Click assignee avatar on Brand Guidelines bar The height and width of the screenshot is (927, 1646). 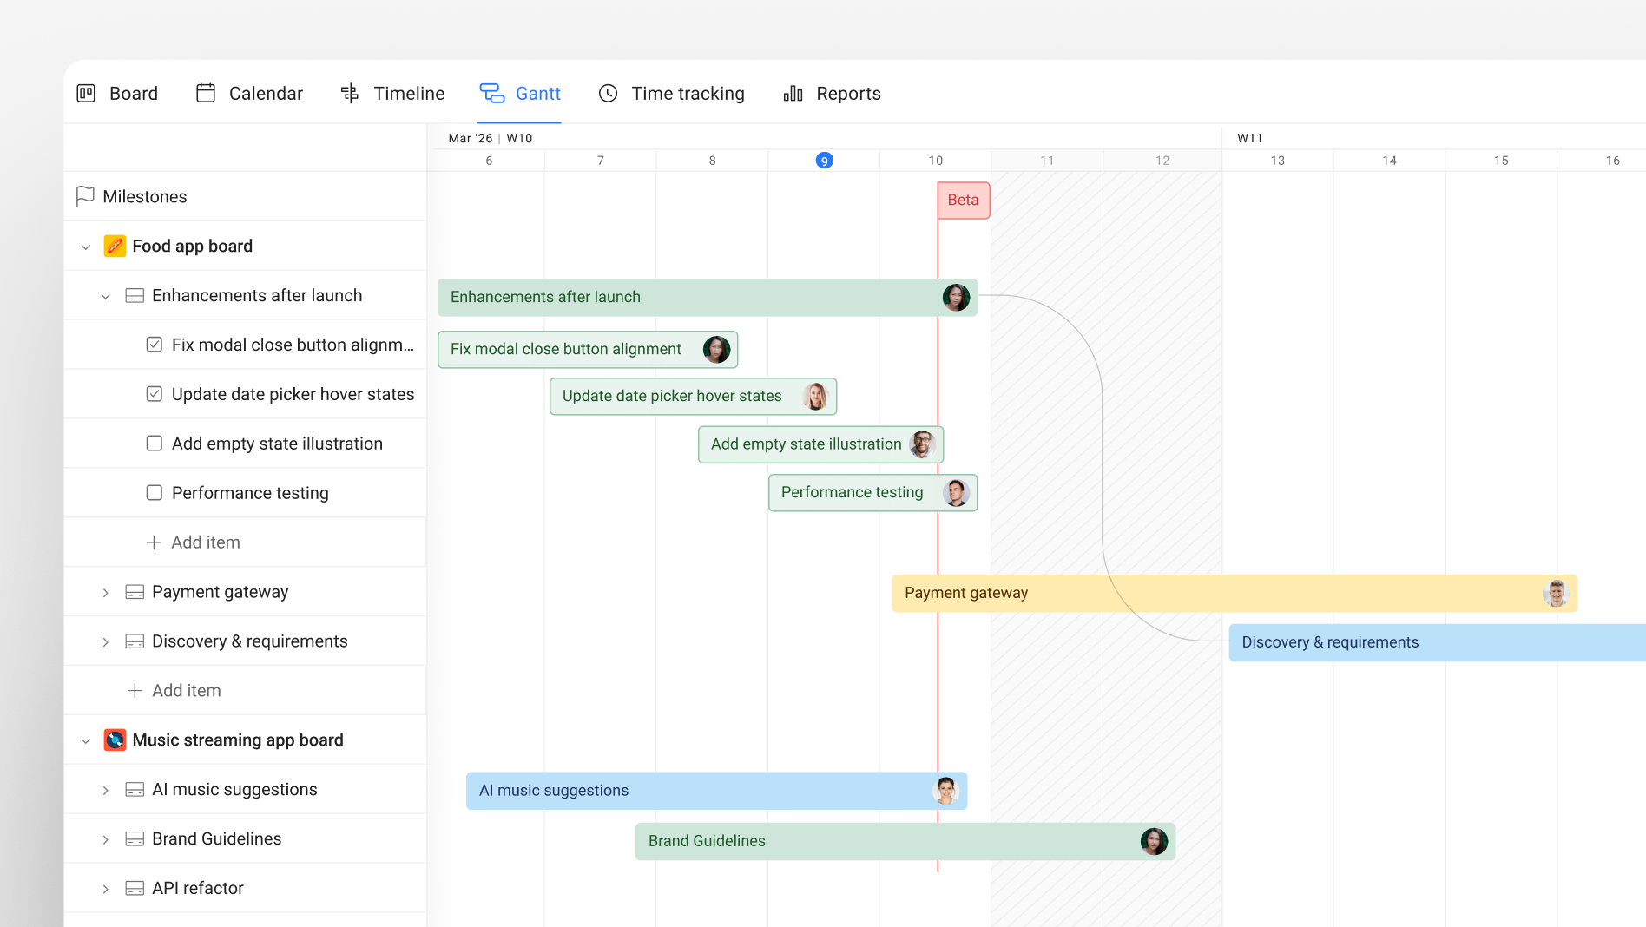pos(1154,841)
